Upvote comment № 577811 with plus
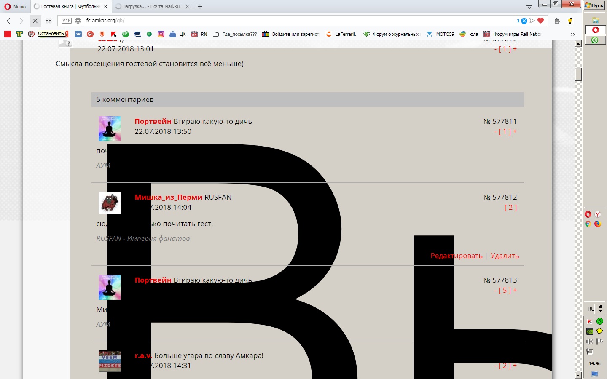Viewport: 607px width, 379px height. 515,131
